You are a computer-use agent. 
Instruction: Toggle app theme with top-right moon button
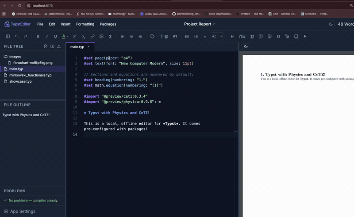331,24
